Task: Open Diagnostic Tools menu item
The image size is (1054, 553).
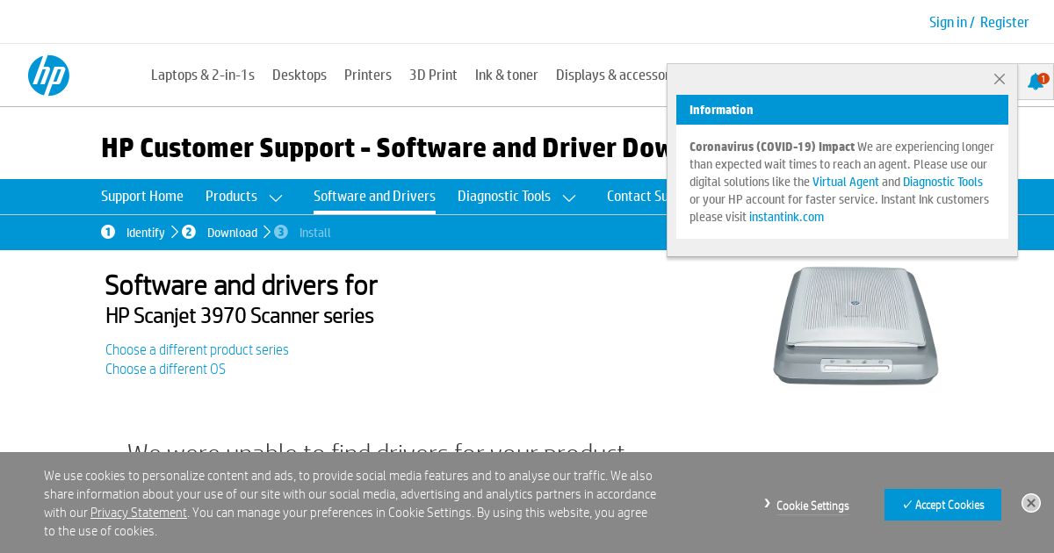Action: (504, 196)
